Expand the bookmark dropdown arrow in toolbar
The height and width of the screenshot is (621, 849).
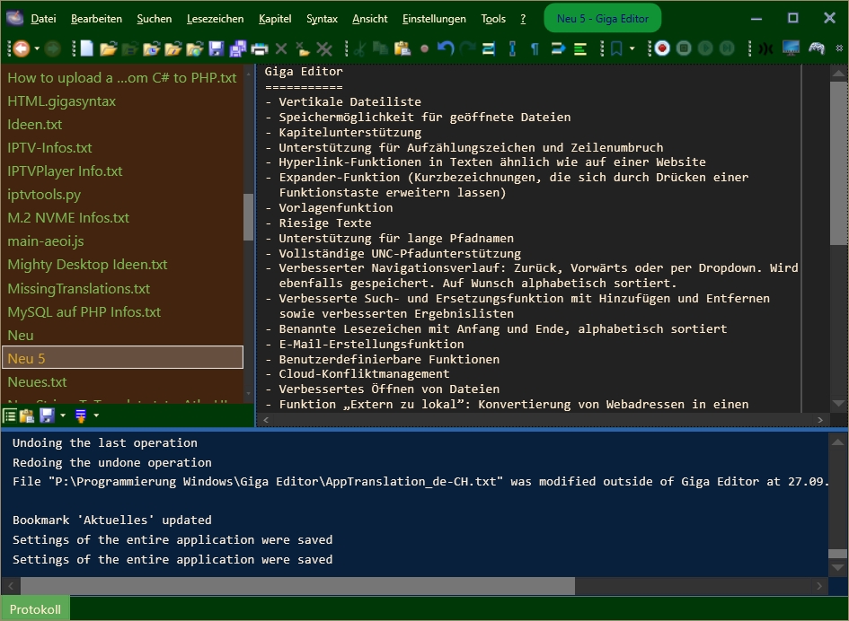(x=632, y=48)
